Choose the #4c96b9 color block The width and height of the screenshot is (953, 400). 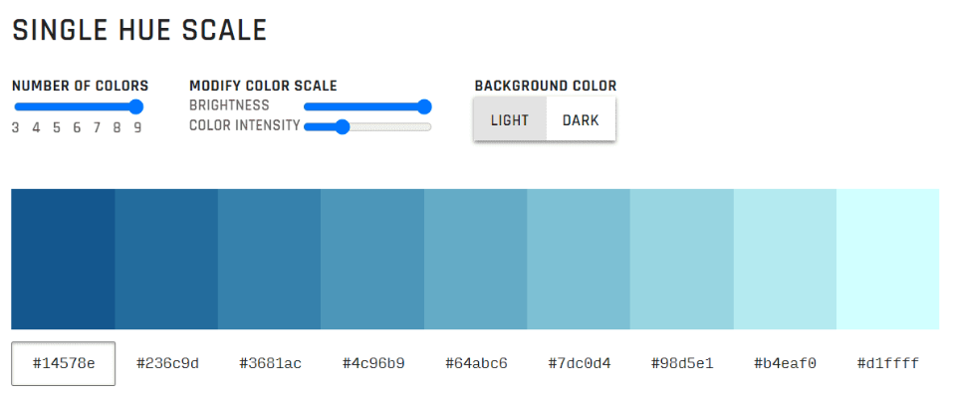[372, 259]
